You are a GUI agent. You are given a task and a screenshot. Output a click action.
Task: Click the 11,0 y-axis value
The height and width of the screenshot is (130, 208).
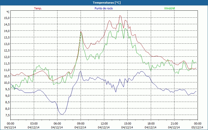coord(7,69)
